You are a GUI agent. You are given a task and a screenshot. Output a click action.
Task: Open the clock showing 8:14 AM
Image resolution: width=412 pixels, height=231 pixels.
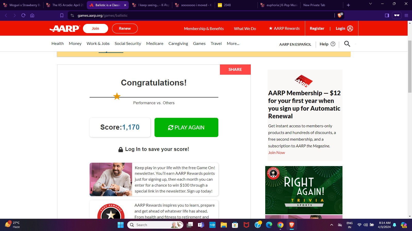384,225
